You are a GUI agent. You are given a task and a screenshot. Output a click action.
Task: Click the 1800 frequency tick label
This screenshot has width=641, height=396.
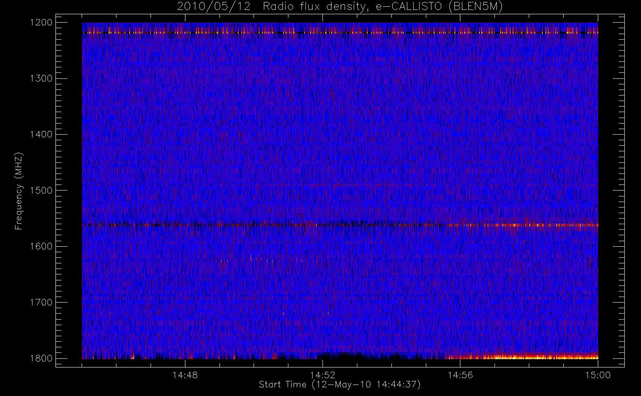pyautogui.click(x=42, y=358)
